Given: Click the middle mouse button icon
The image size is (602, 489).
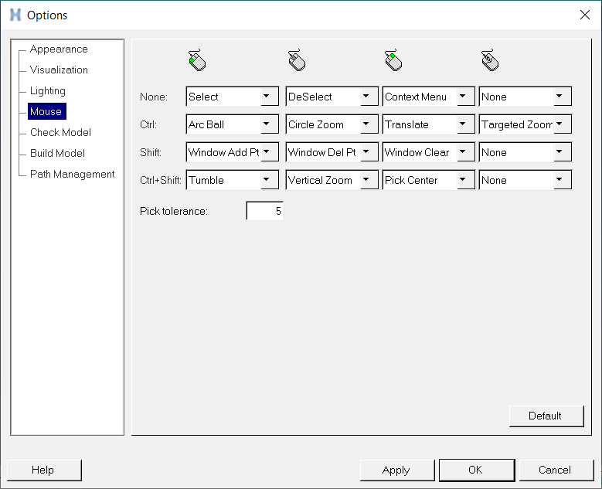Looking at the screenshot, I should 297,60.
